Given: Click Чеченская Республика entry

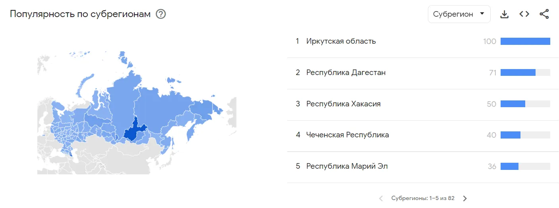Looking at the screenshot, I should (x=347, y=135).
